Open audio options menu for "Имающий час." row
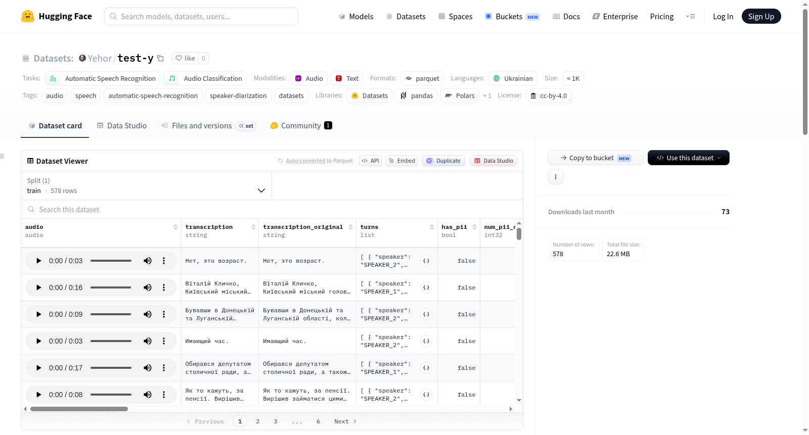 click(164, 341)
